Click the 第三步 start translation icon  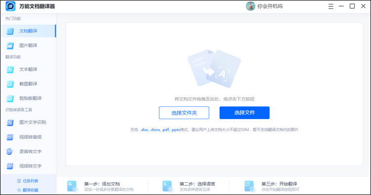pos(250,186)
